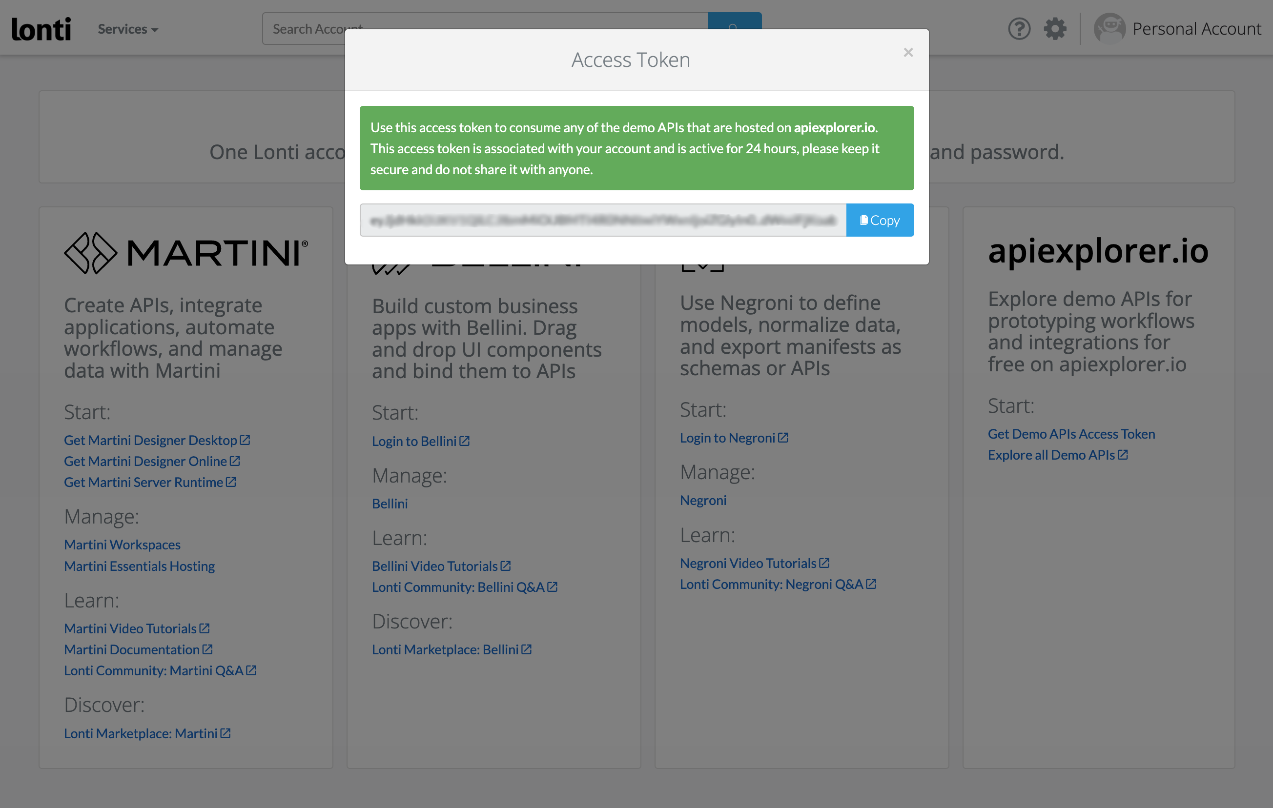
Task: Open Martini Workspaces
Action: [x=122, y=545]
